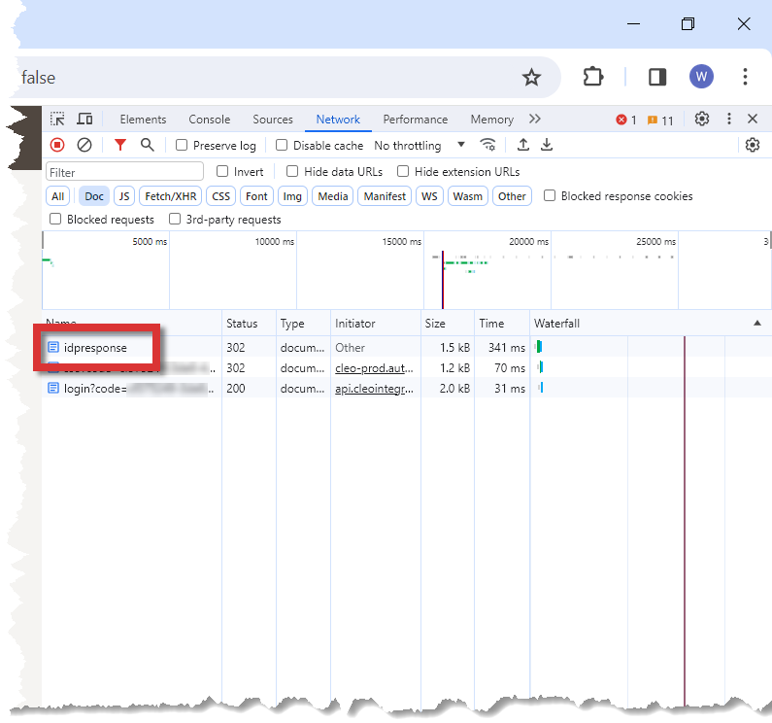772x723 pixels.
Task: Enable Disable cache checkbox
Action: click(282, 145)
